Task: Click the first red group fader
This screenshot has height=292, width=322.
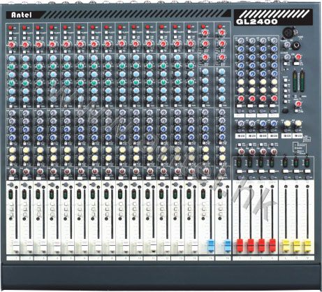Action: click(240, 245)
